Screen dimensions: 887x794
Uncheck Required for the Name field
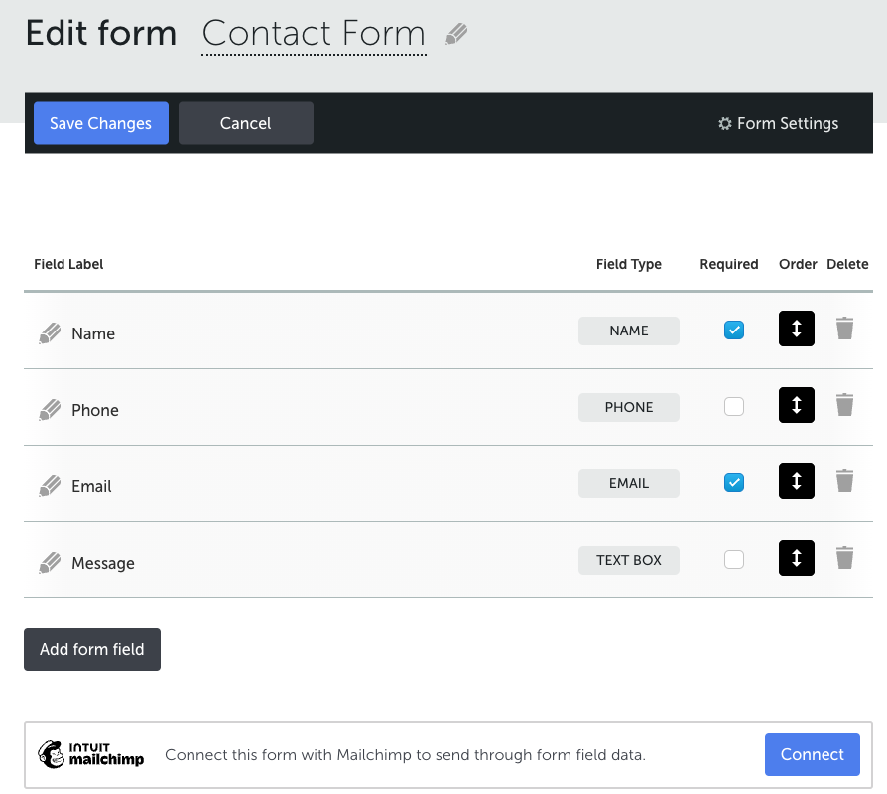point(734,330)
